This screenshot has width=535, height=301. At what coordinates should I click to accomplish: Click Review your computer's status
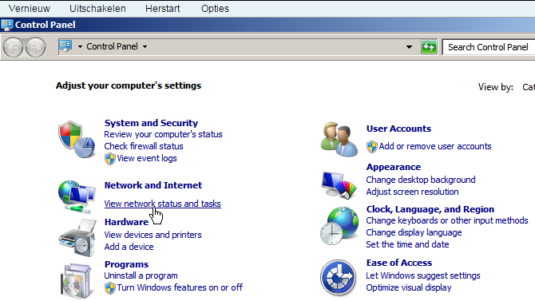point(163,134)
